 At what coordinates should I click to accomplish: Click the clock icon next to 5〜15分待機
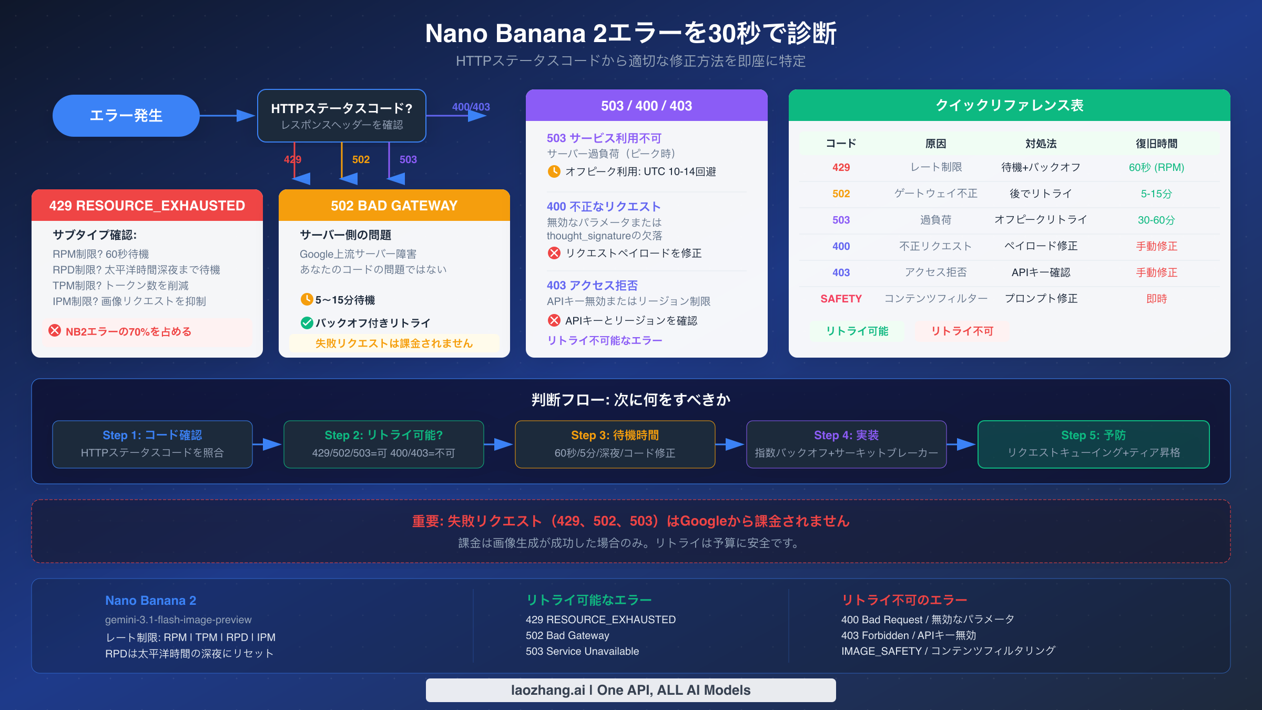coord(307,299)
